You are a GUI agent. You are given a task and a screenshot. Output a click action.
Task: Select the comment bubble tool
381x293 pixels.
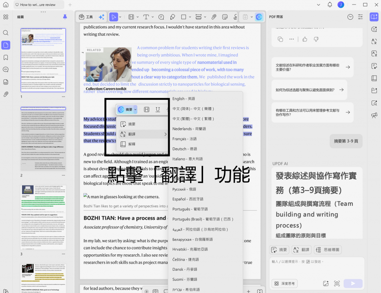161,17
